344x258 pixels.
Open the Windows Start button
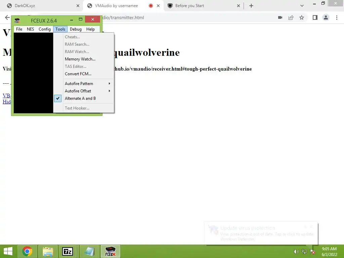point(8,251)
